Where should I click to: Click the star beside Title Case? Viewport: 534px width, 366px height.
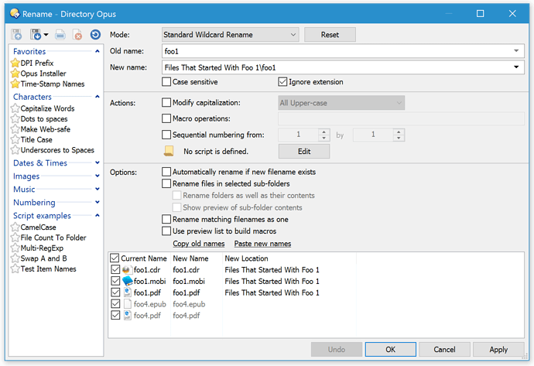(15, 139)
